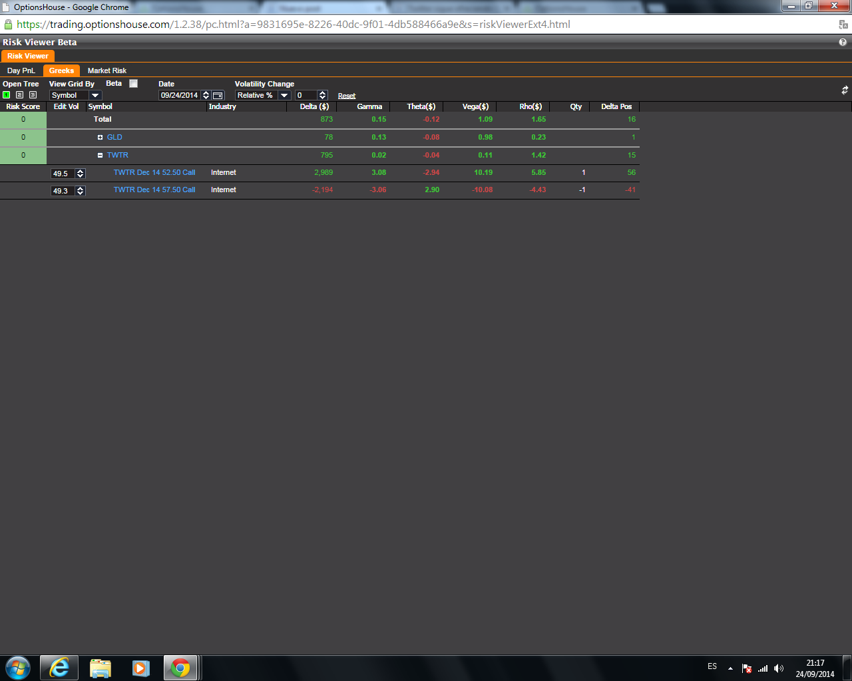Click the Reset link

(347, 96)
